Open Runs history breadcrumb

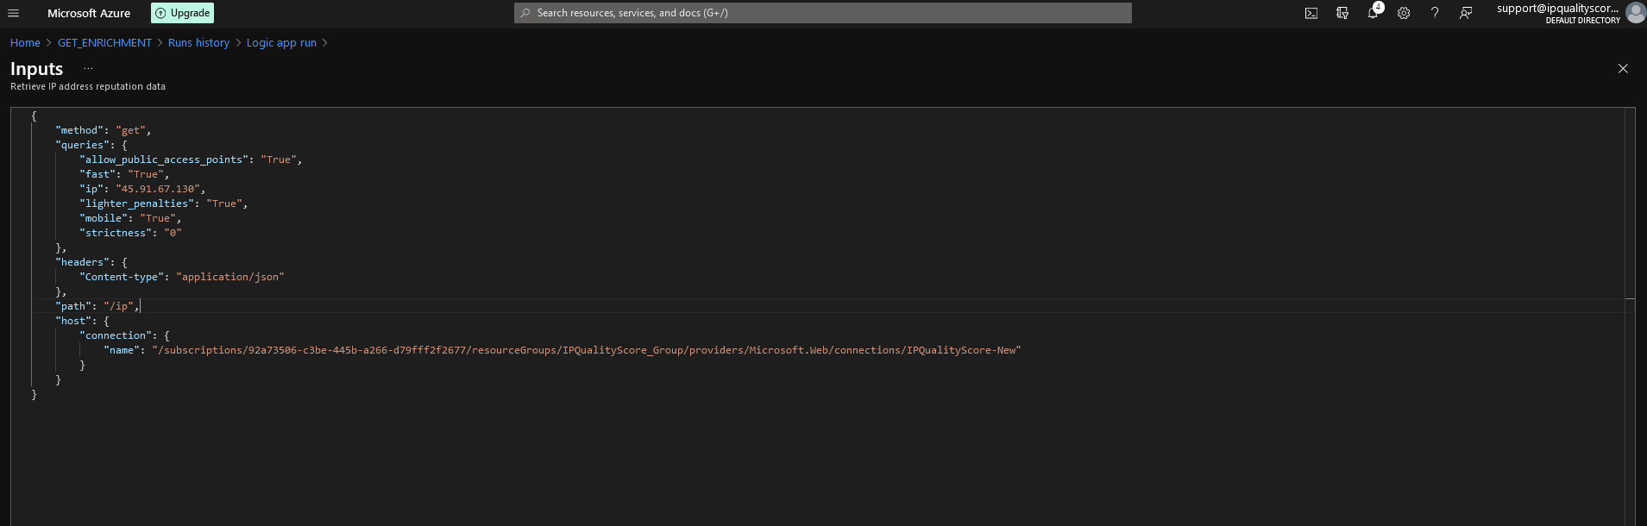[198, 42]
